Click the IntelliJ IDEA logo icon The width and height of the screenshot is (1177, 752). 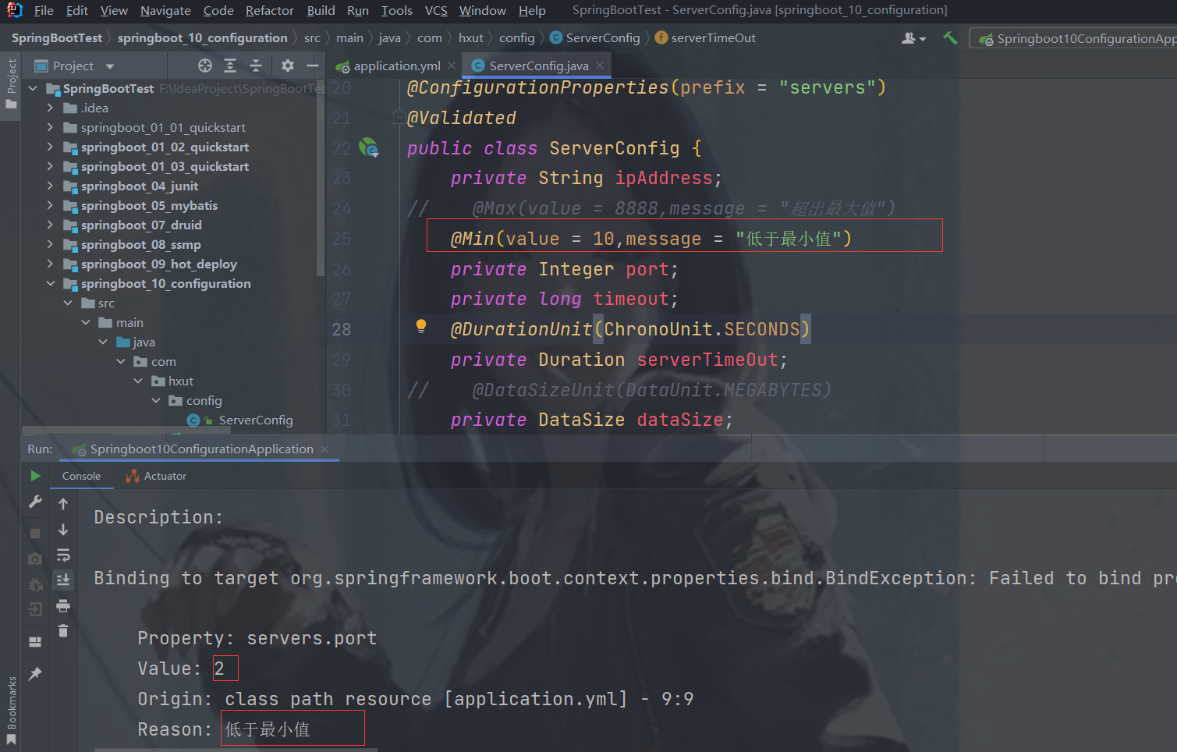(x=14, y=10)
